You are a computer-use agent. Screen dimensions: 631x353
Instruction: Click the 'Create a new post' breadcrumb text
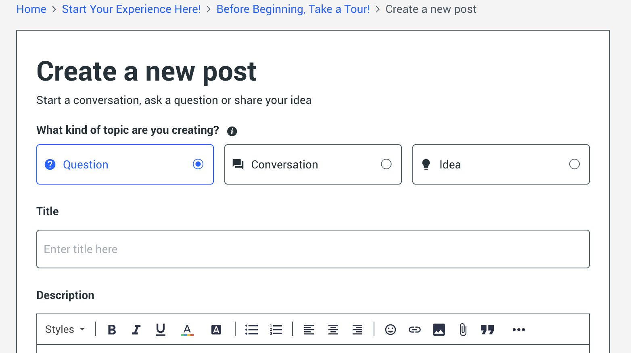[x=431, y=9]
